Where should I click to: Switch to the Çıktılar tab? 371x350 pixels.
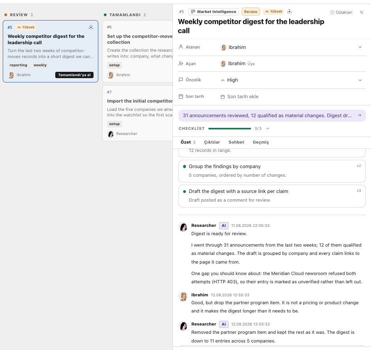pos(212,142)
